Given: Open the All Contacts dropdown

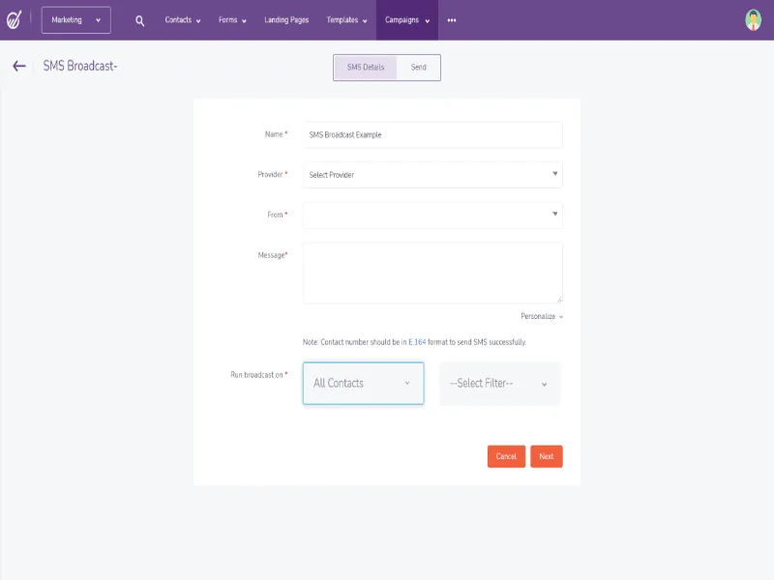Looking at the screenshot, I should click(x=364, y=383).
